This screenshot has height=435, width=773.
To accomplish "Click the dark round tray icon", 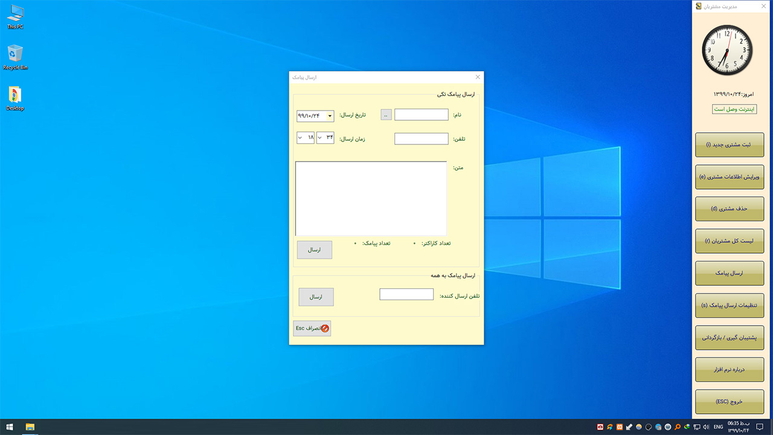I will [649, 427].
